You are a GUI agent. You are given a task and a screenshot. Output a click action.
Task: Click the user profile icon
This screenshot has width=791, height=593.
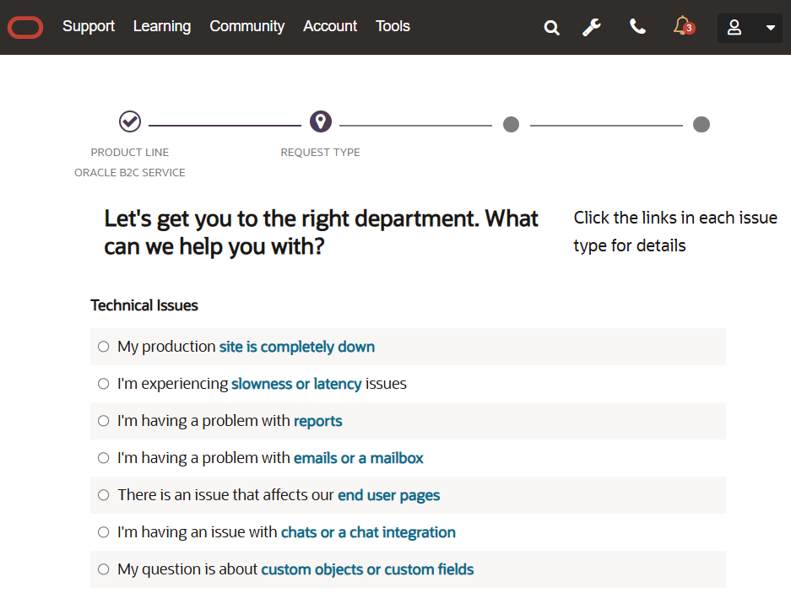tap(734, 28)
